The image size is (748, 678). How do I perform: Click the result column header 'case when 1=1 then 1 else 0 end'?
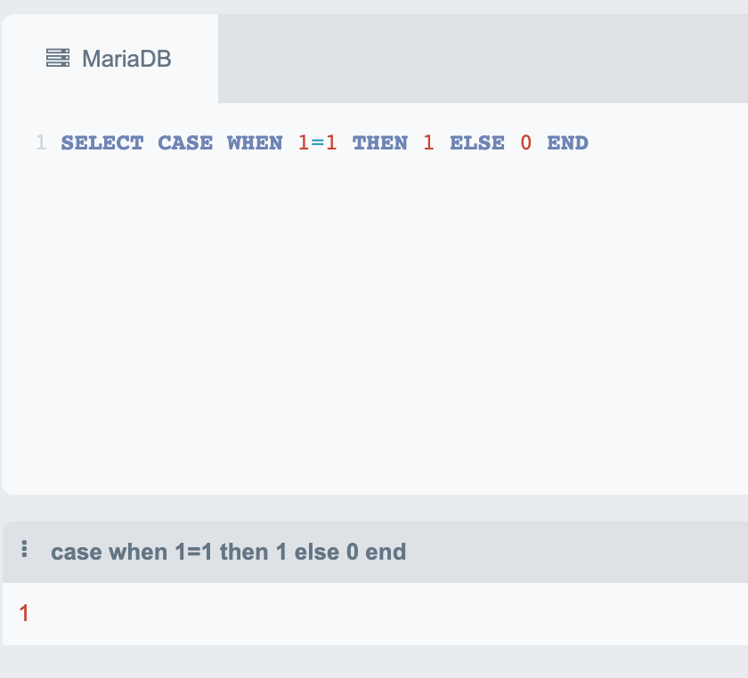(229, 552)
